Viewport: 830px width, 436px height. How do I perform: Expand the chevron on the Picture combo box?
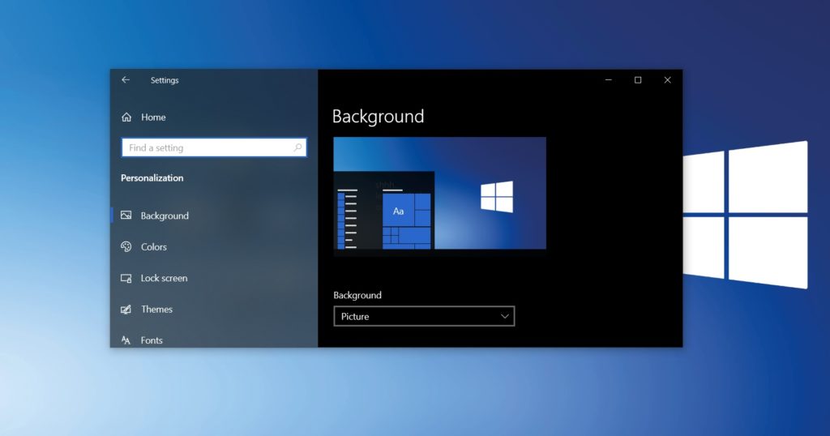(504, 316)
